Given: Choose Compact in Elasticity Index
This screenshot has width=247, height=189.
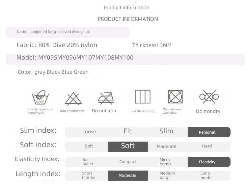Looking at the screenshot, I should (128, 162).
